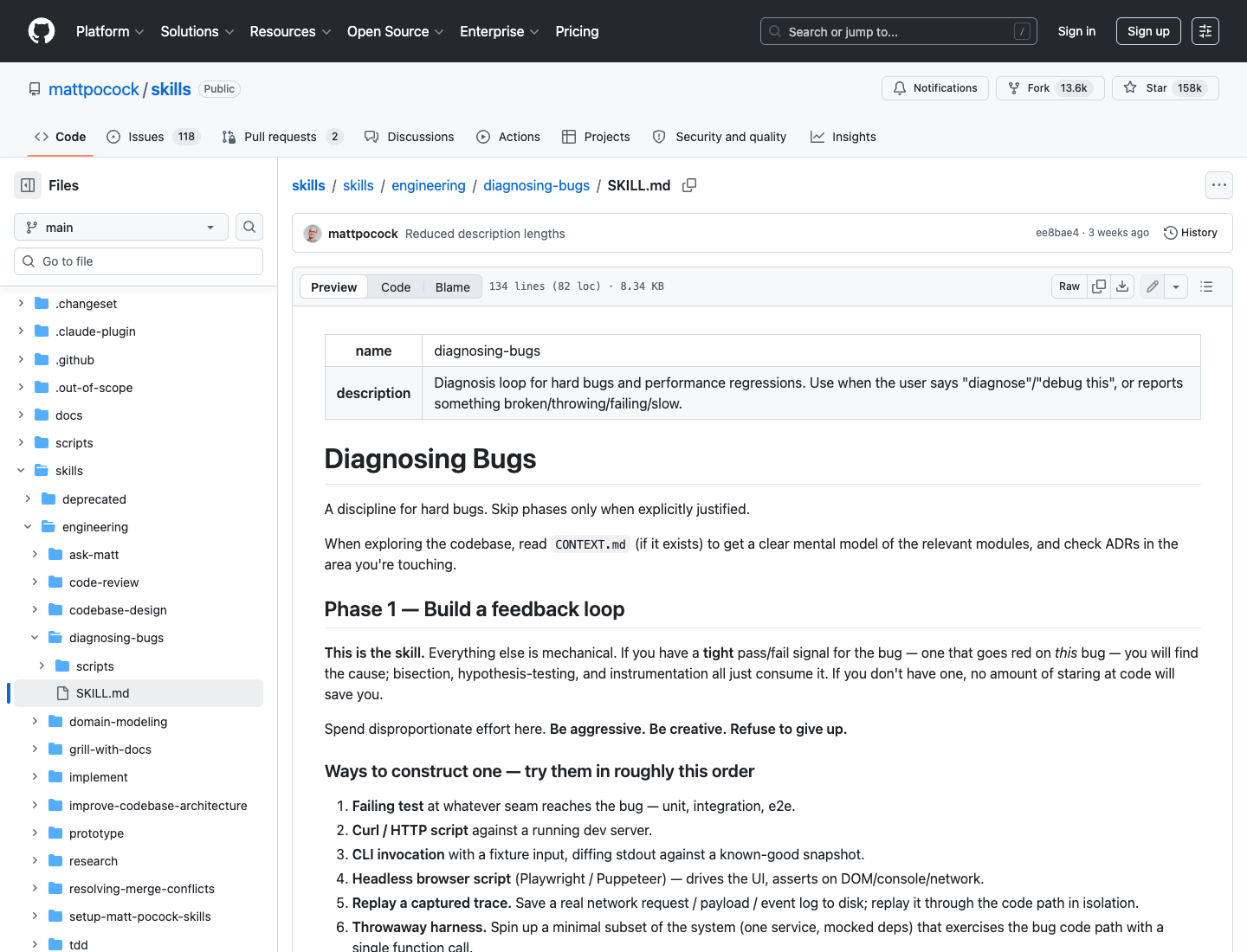The image size is (1247, 952).
Task: Open mattpocock owner link
Action: 94,89
